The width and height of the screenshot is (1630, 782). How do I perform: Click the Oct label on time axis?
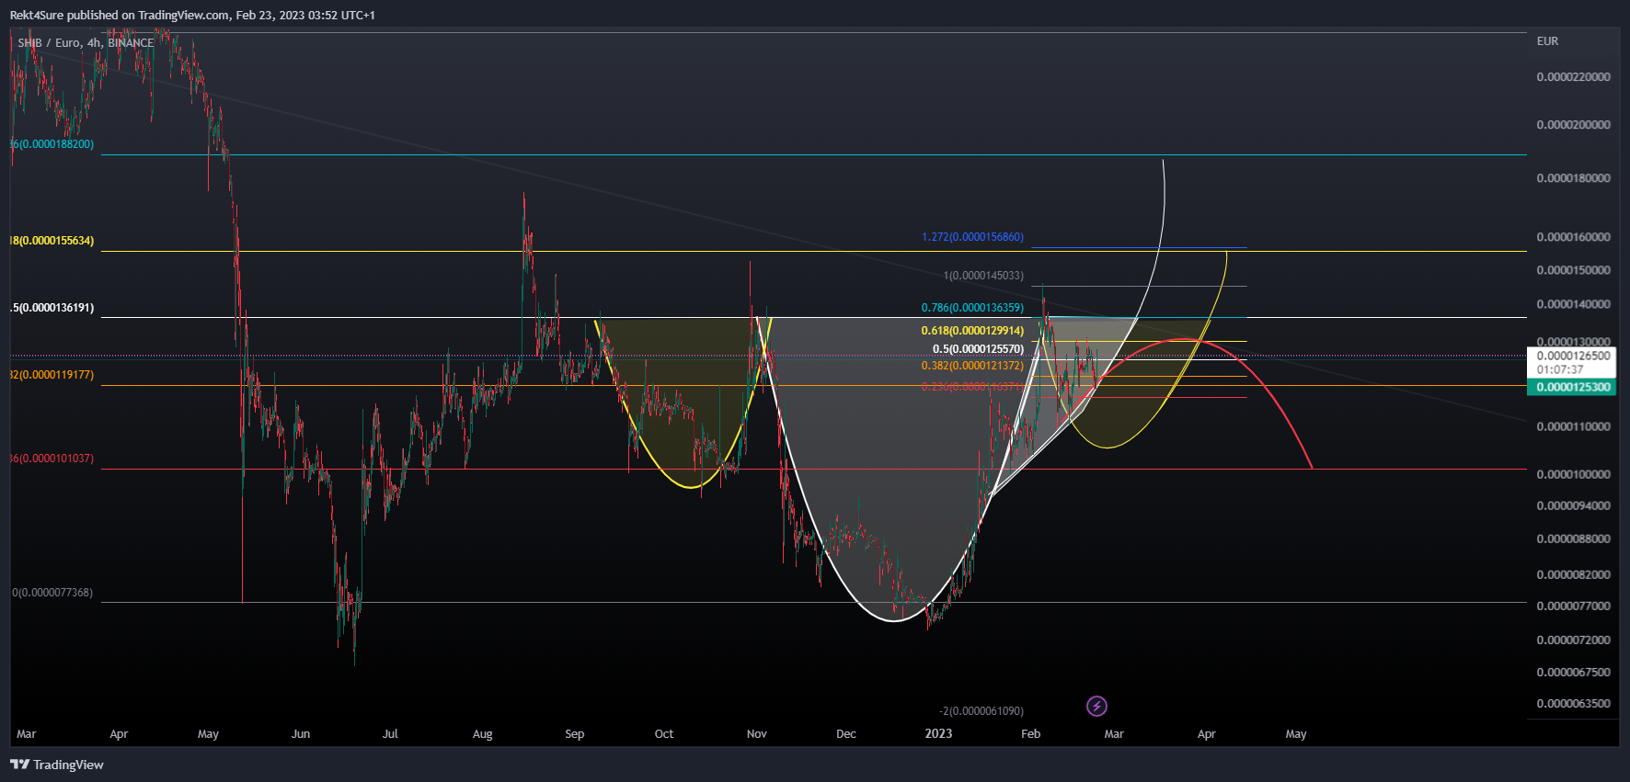pyautogui.click(x=664, y=734)
